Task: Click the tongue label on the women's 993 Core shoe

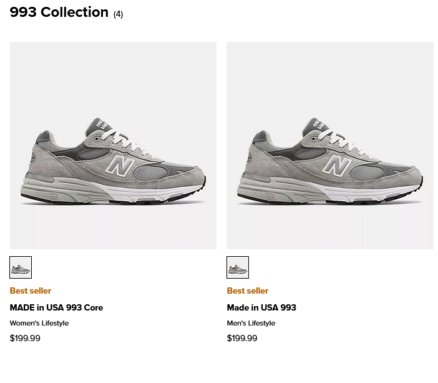Action: 98,126
